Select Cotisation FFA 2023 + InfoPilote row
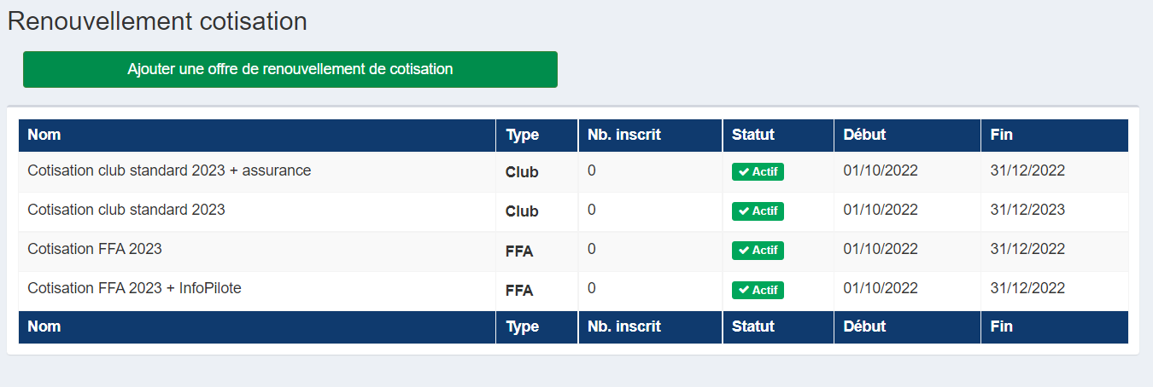The height and width of the screenshot is (387, 1153). 573,291
